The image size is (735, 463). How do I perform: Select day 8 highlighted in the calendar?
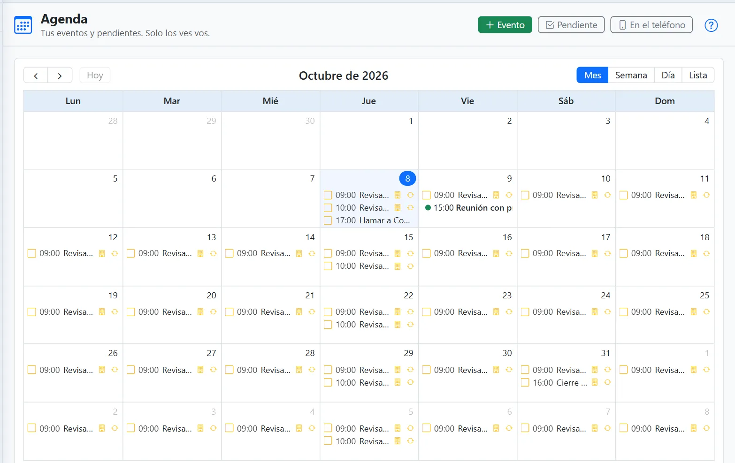(407, 179)
